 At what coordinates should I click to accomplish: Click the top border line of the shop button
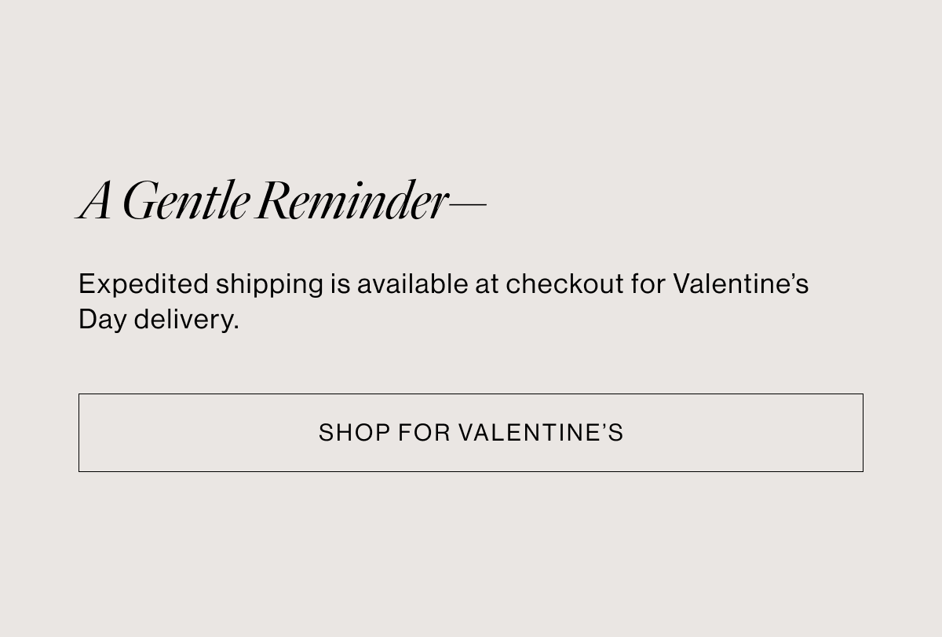click(x=470, y=394)
